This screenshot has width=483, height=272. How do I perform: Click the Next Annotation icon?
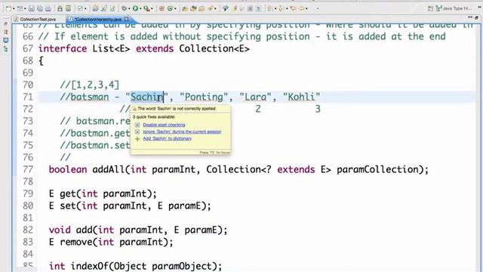(x=269, y=8)
